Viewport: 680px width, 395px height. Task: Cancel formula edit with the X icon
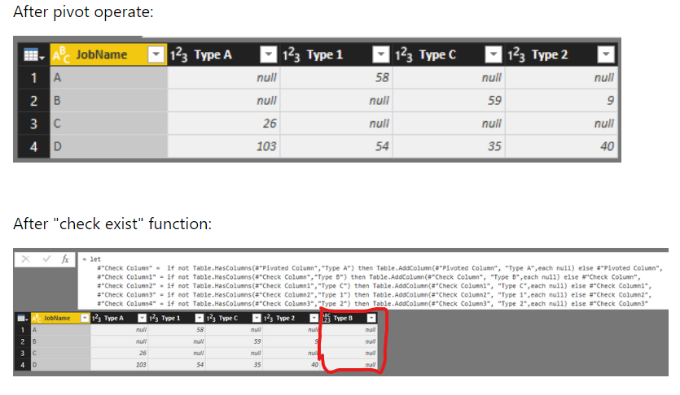pyautogui.click(x=25, y=259)
